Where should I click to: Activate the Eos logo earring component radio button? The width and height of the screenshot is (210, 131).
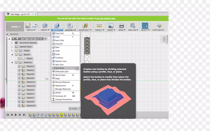(45, 39)
